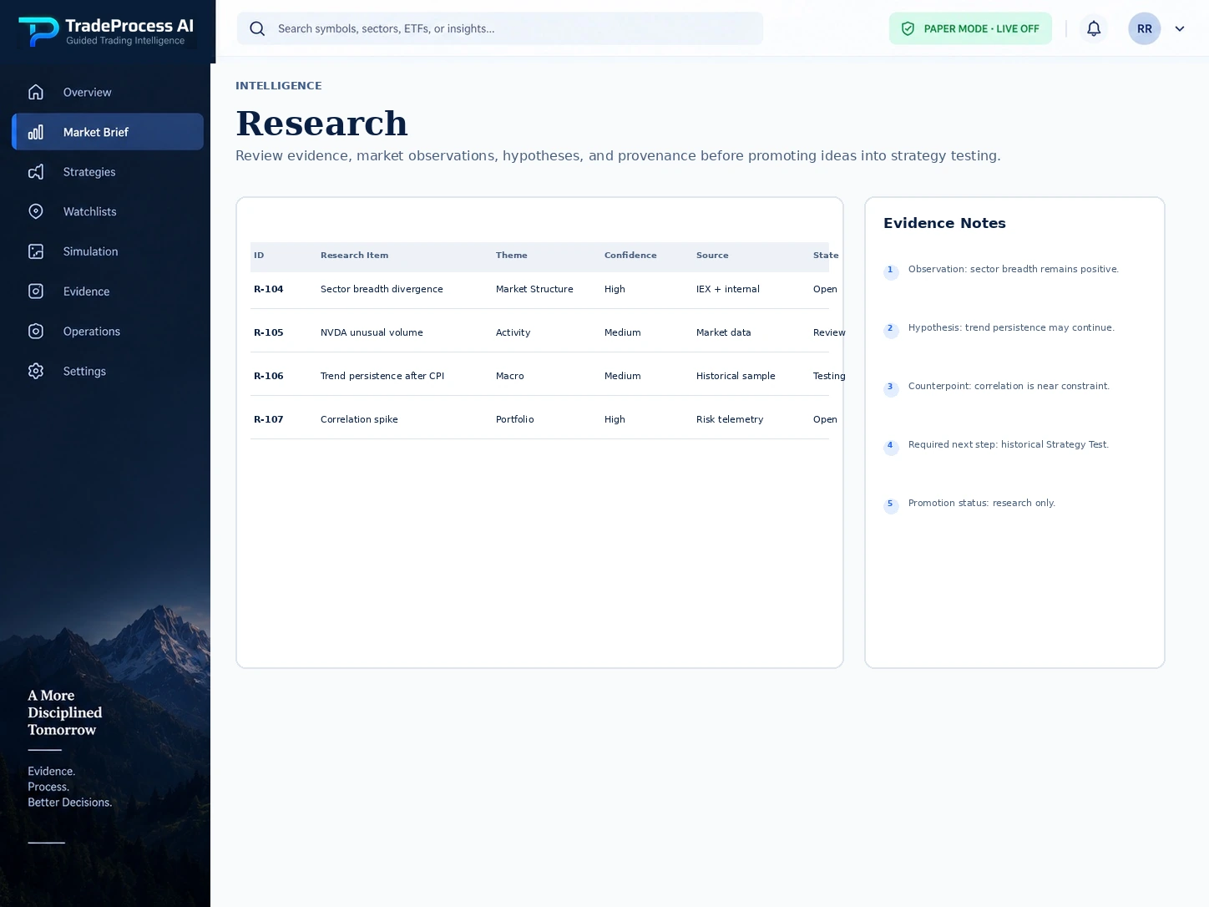
Task: Open the Overview menu item
Action: pyautogui.click(x=108, y=92)
